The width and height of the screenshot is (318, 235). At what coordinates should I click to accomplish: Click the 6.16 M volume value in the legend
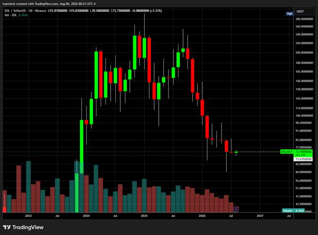23,15
